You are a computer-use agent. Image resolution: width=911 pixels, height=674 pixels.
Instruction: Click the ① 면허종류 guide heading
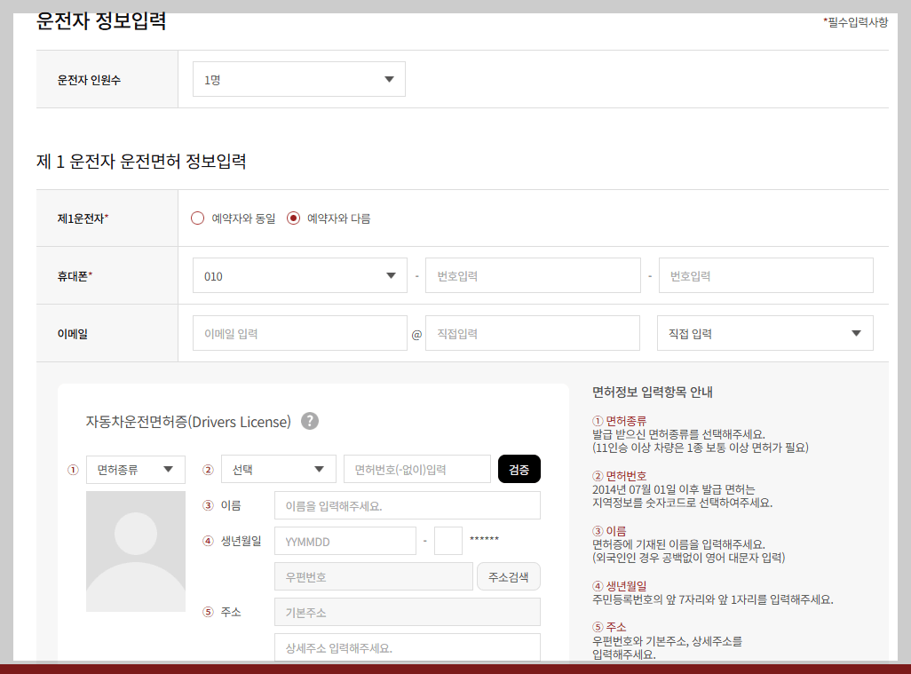pyautogui.click(x=620, y=421)
